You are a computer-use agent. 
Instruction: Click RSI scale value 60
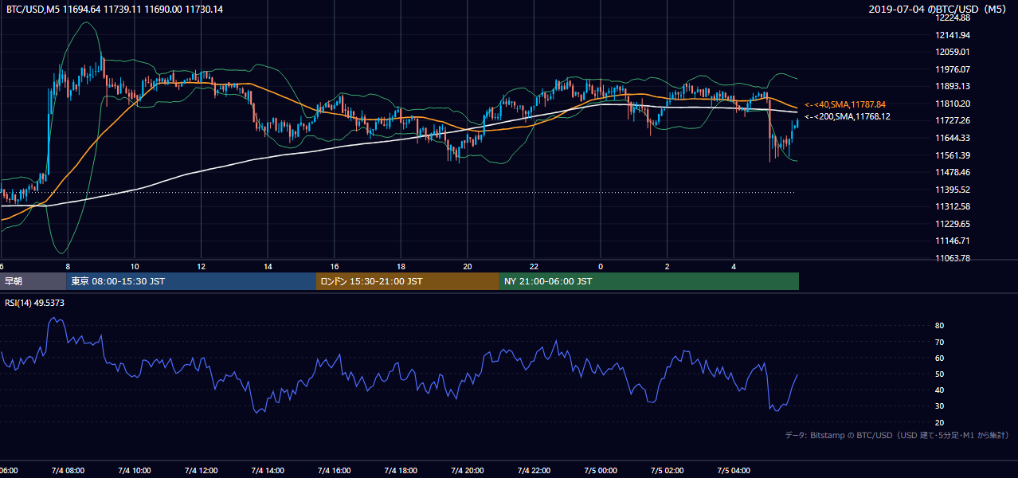pyautogui.click(x=939, y=358)
